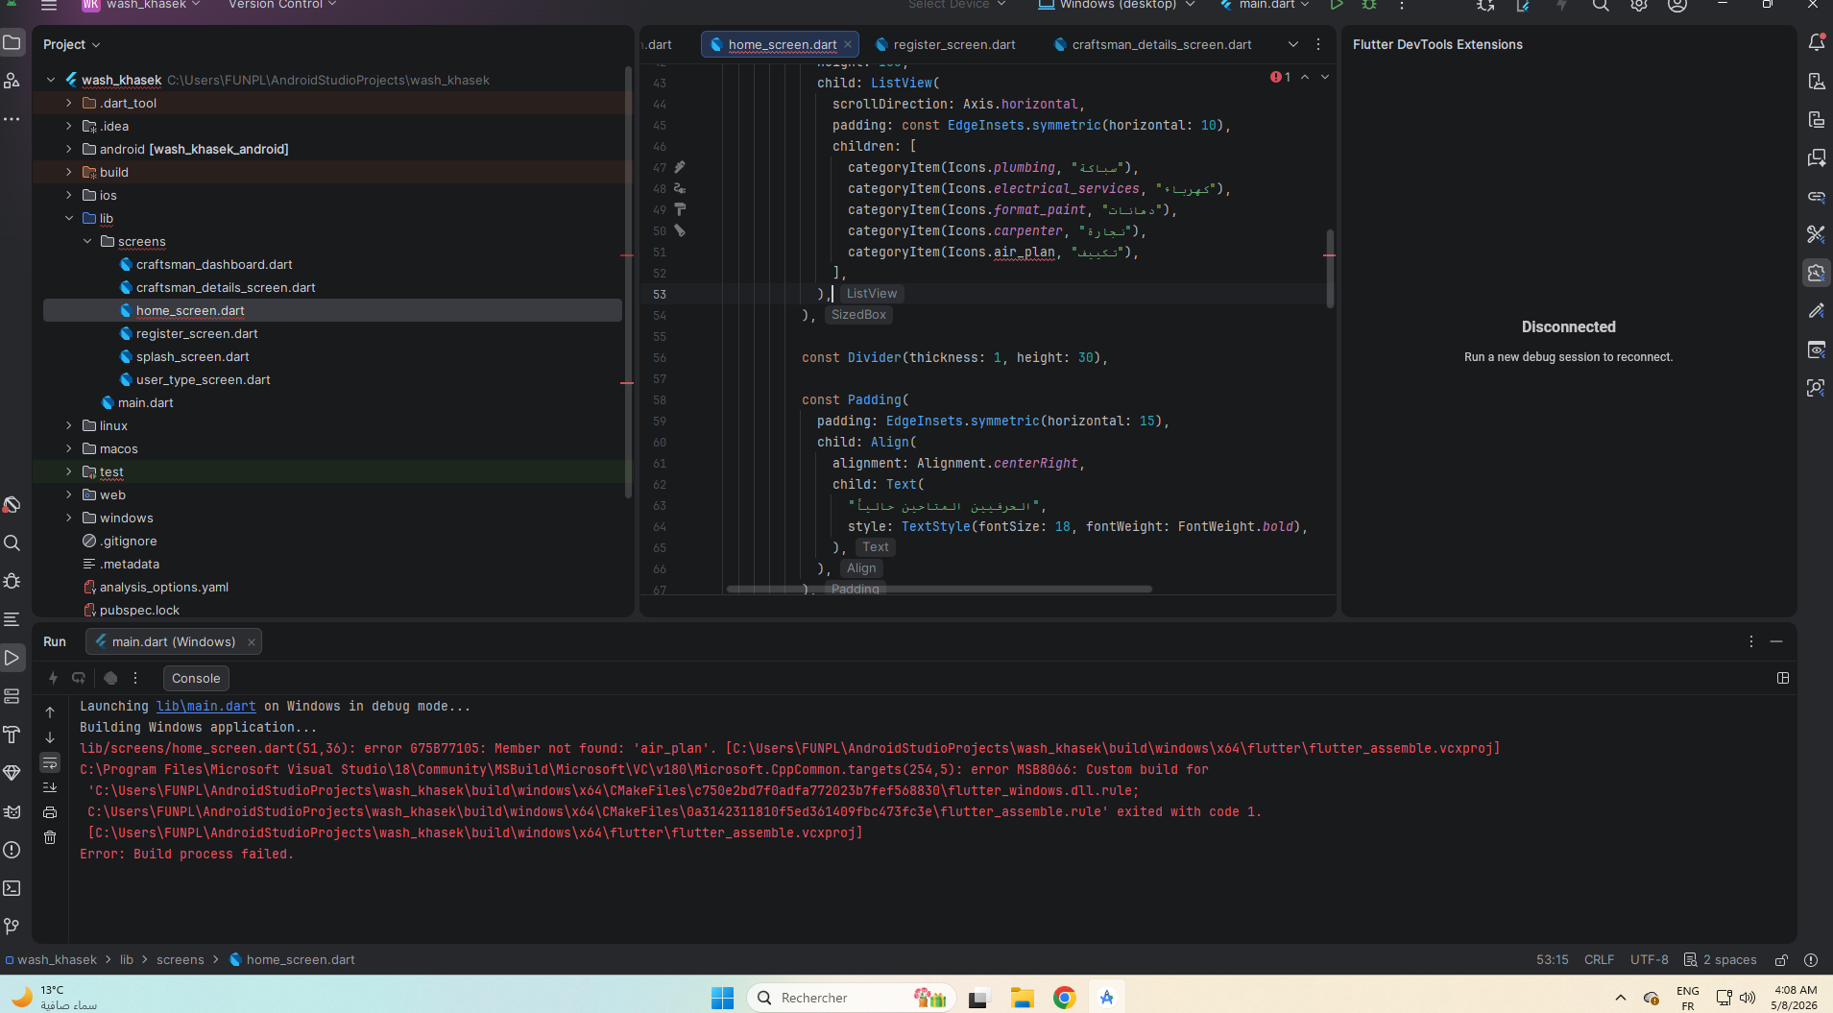
Task: Click the error count indicator in editor
Action: point(1280,77)
